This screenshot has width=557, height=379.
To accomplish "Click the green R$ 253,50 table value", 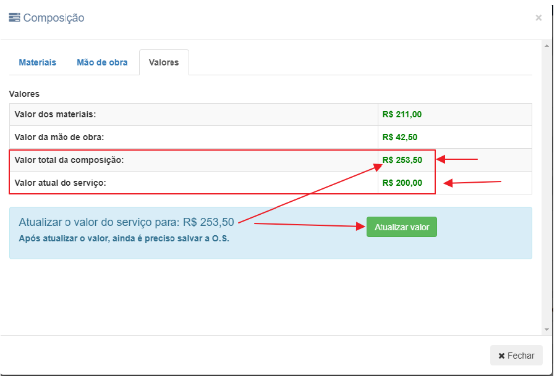I will tap(402, 160).
